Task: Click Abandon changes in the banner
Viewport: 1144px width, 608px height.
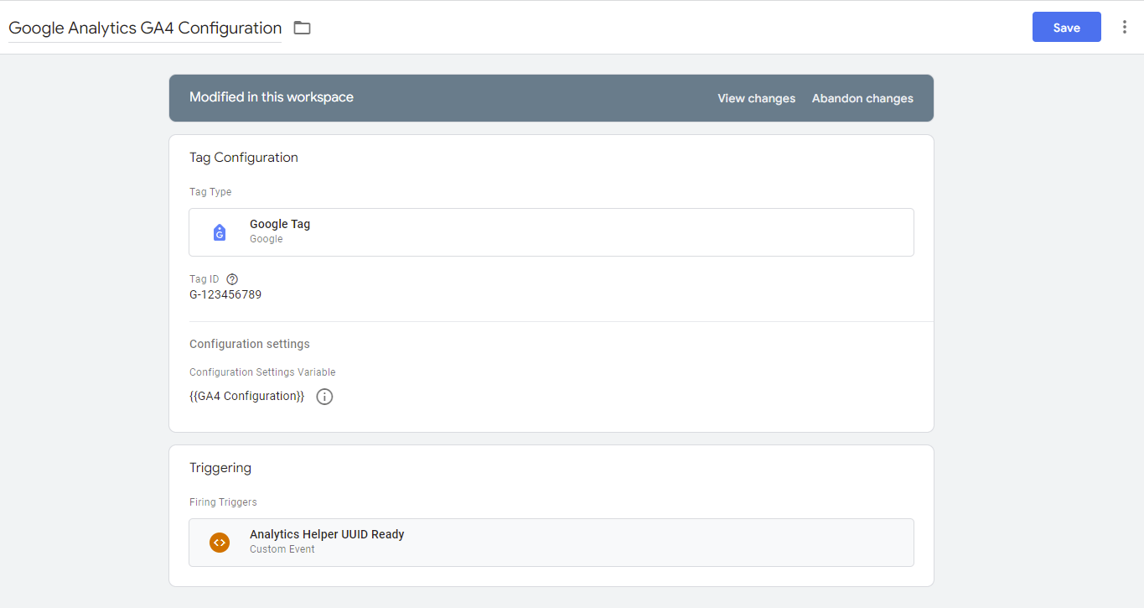Action: pyautogui.click(x=862, y=98)
